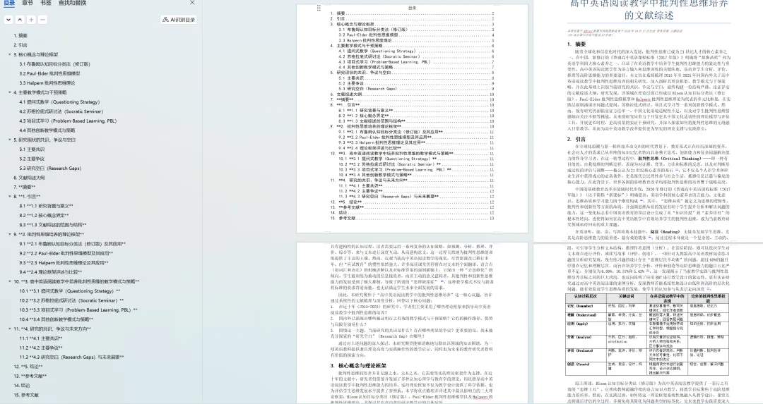Select outline entry '8.3 **1.3 文献综述的范围与结构**'
Screen dimensions: 763x404
point(52,225)
